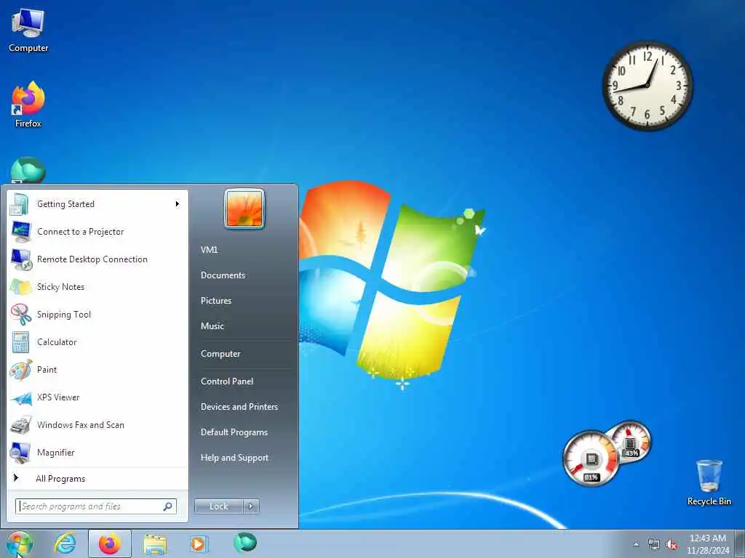Open Windows Fax and Scan icon
This screenshot has width=745, height=558.
pyautogui.click(x=21, y=425)
